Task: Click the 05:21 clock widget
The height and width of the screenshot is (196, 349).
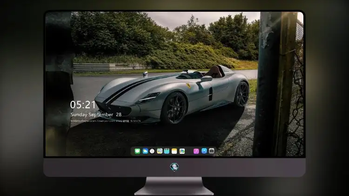Action: 83,105
